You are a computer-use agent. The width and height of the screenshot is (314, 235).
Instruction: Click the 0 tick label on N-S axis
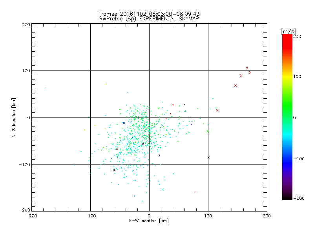pyautogui.click(x=29, y=117)
